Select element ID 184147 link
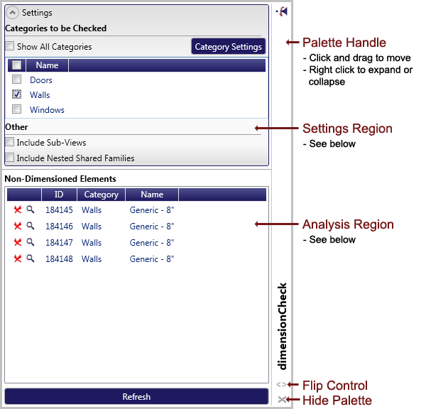Viewport: 426px width, 409px height. click(x=59, y=243)
